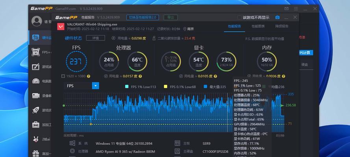This screenshot has width=350, height=157.
Task: Click the FPS 237 circular gauge
Action: click(x=76, y=61)
